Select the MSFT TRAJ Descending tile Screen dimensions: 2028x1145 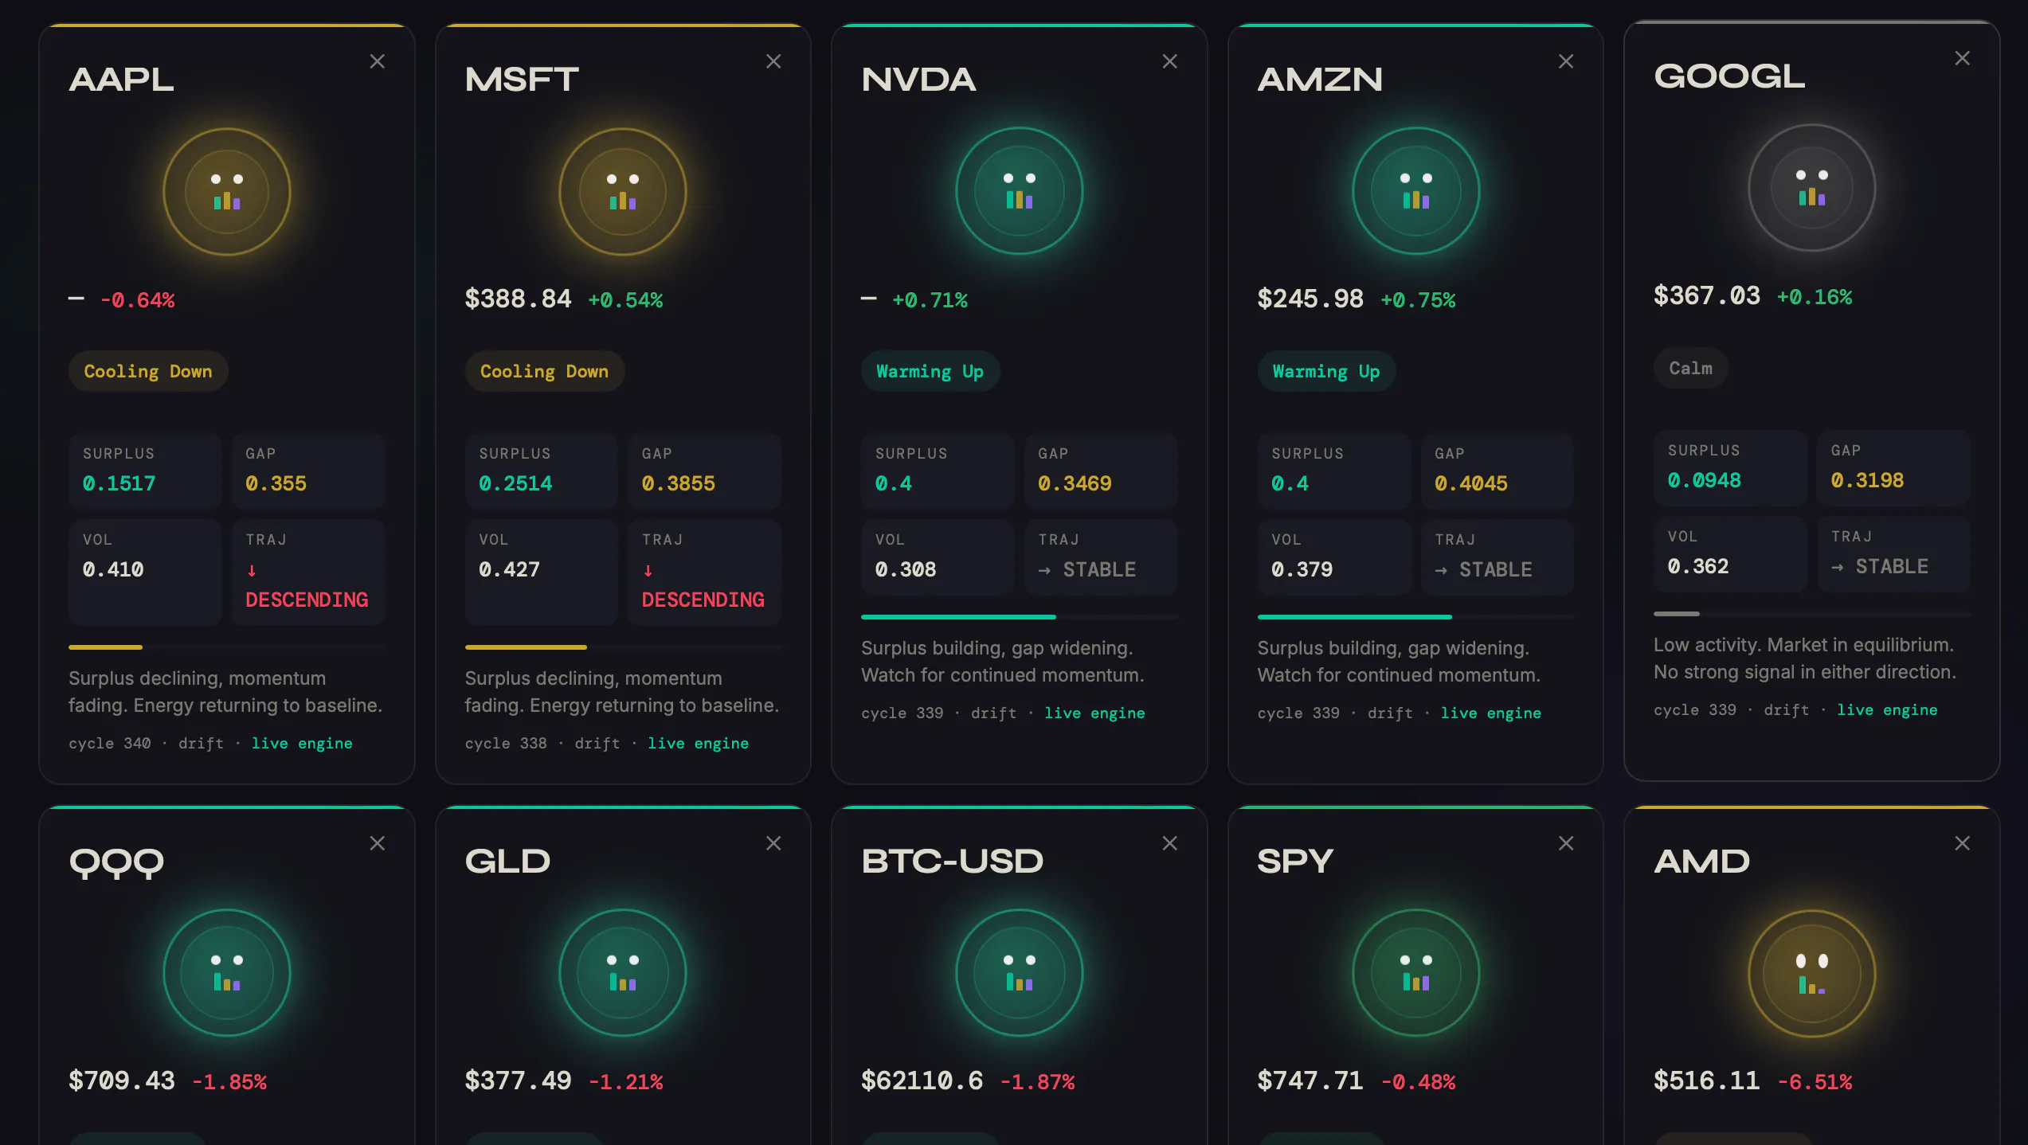pyautogui.click(x=704, y=572)
